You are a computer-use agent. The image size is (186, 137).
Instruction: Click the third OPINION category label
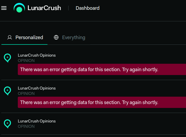point(26,126)
